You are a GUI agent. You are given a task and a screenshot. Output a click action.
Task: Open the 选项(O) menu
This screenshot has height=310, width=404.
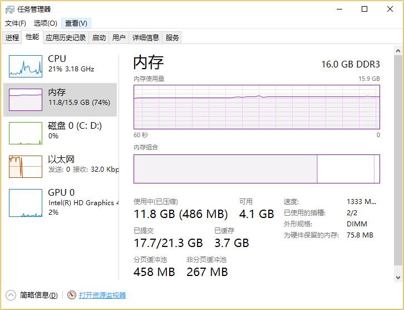45,23
